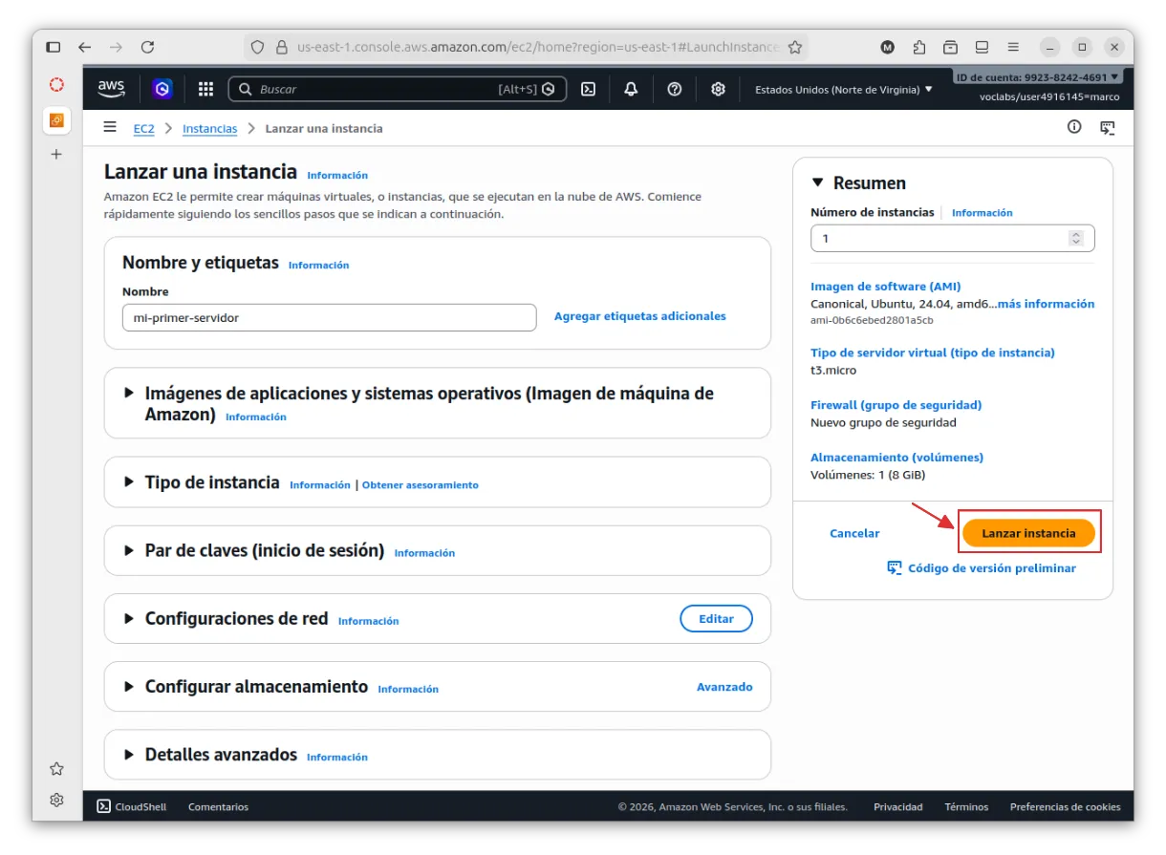Open CloudShell from the top navigation bar
Image resolution: width=1166 pixels, height=855 pixels.
pos(589,89)
